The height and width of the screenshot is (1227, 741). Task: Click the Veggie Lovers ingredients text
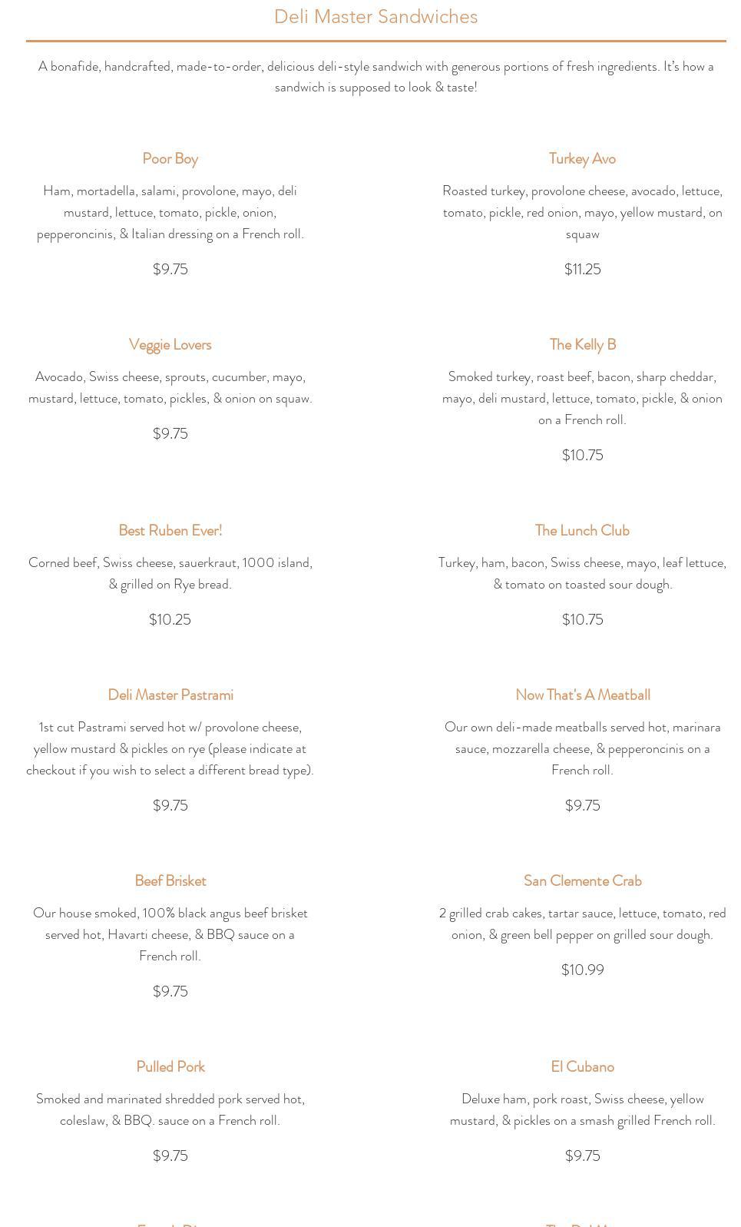tap(170, 388)
